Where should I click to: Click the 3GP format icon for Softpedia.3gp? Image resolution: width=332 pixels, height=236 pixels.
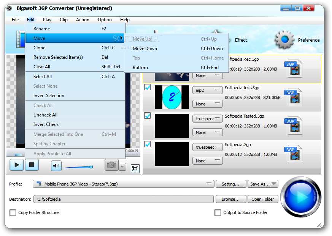pyautogui.click(x=293, y=154)
